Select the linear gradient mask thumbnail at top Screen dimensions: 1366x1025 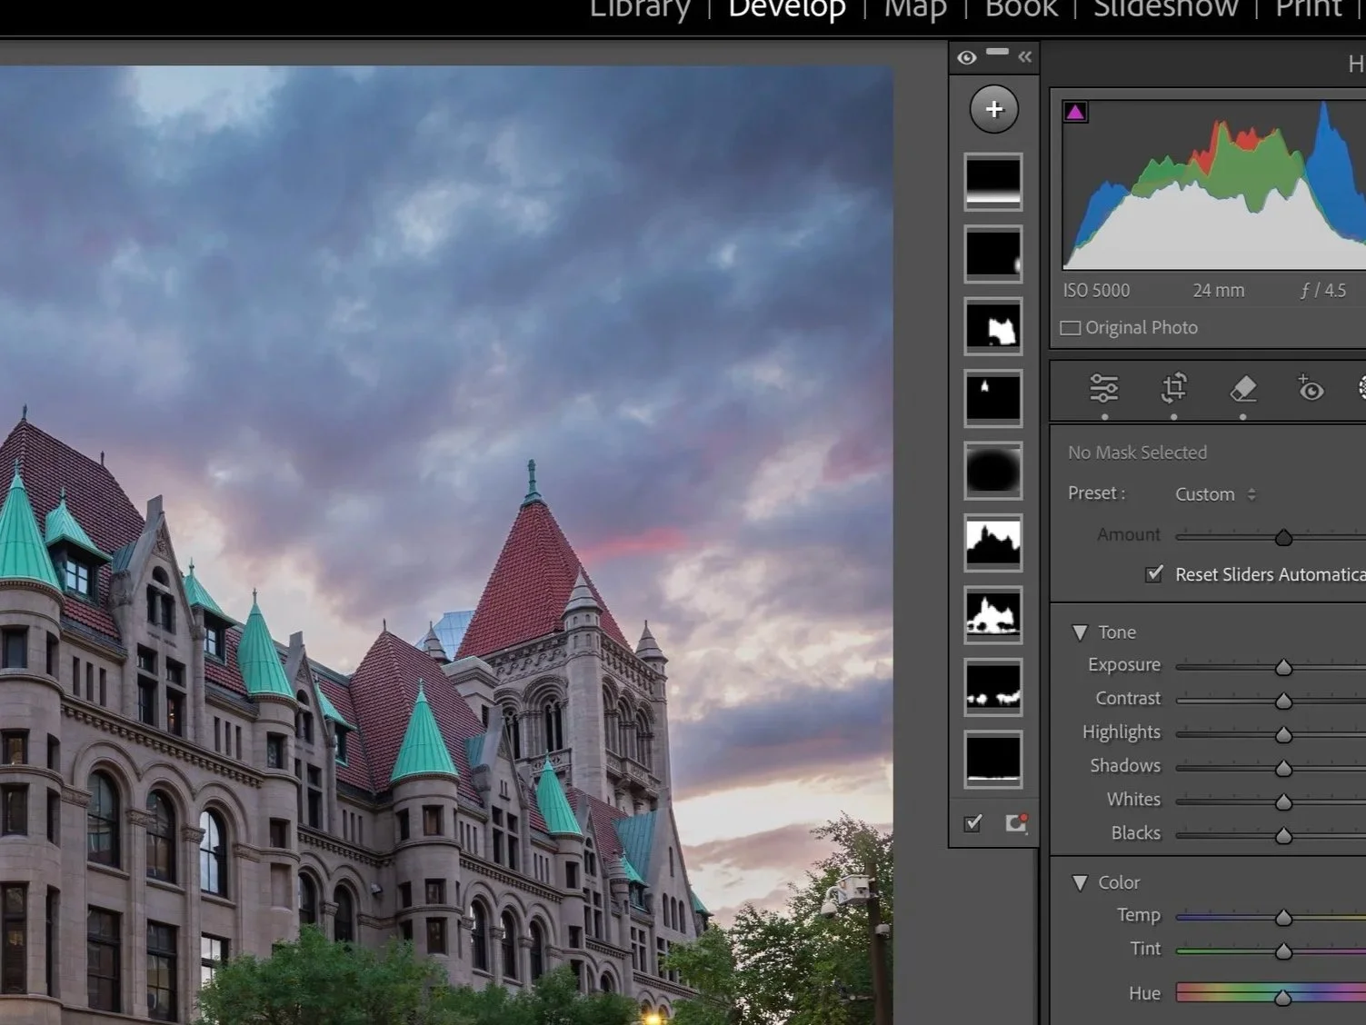[992, 182]
